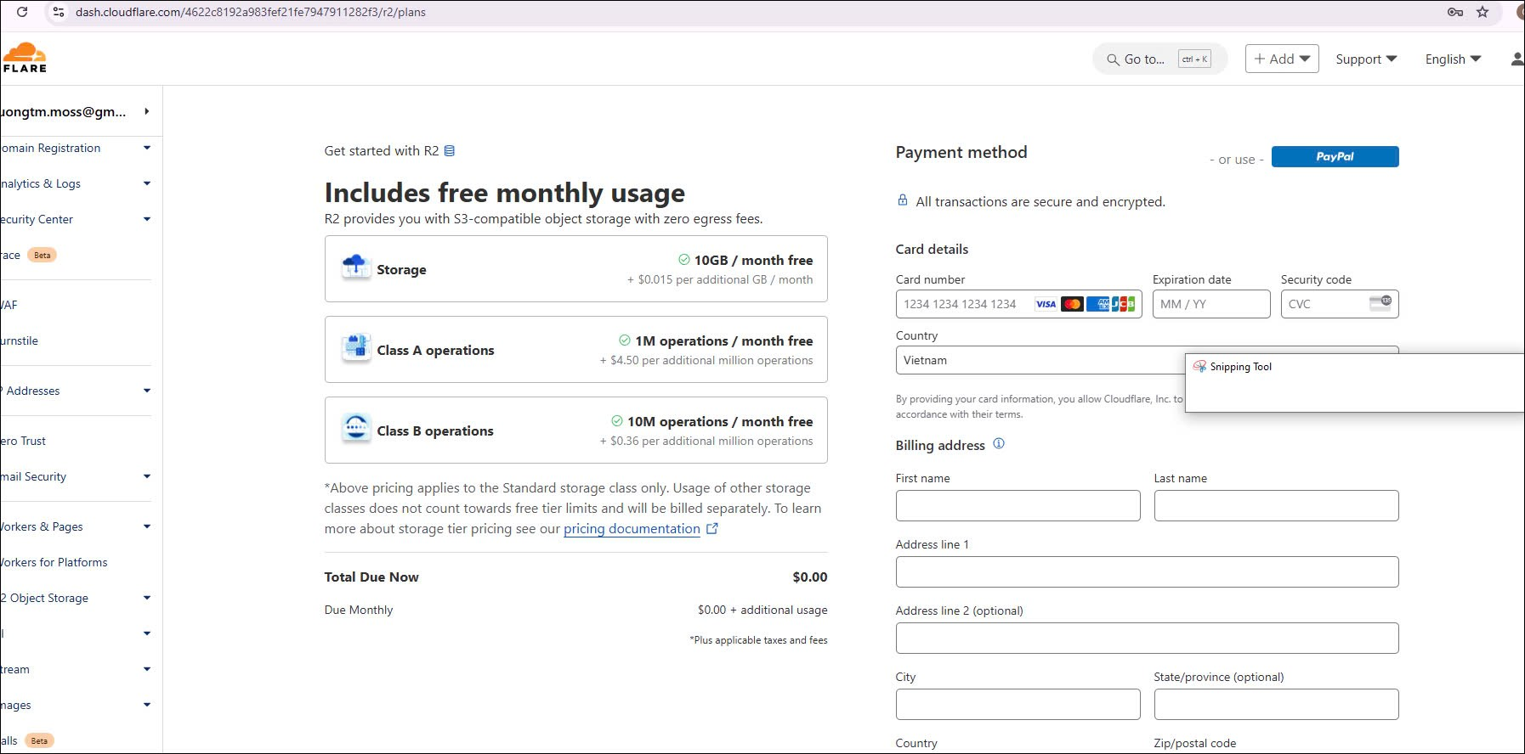
Task: Expand the Analytics & Logs sidebar menu
Action: 75,183
